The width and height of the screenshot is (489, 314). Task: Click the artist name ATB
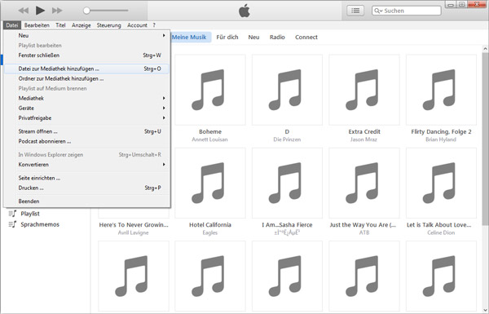364,232
